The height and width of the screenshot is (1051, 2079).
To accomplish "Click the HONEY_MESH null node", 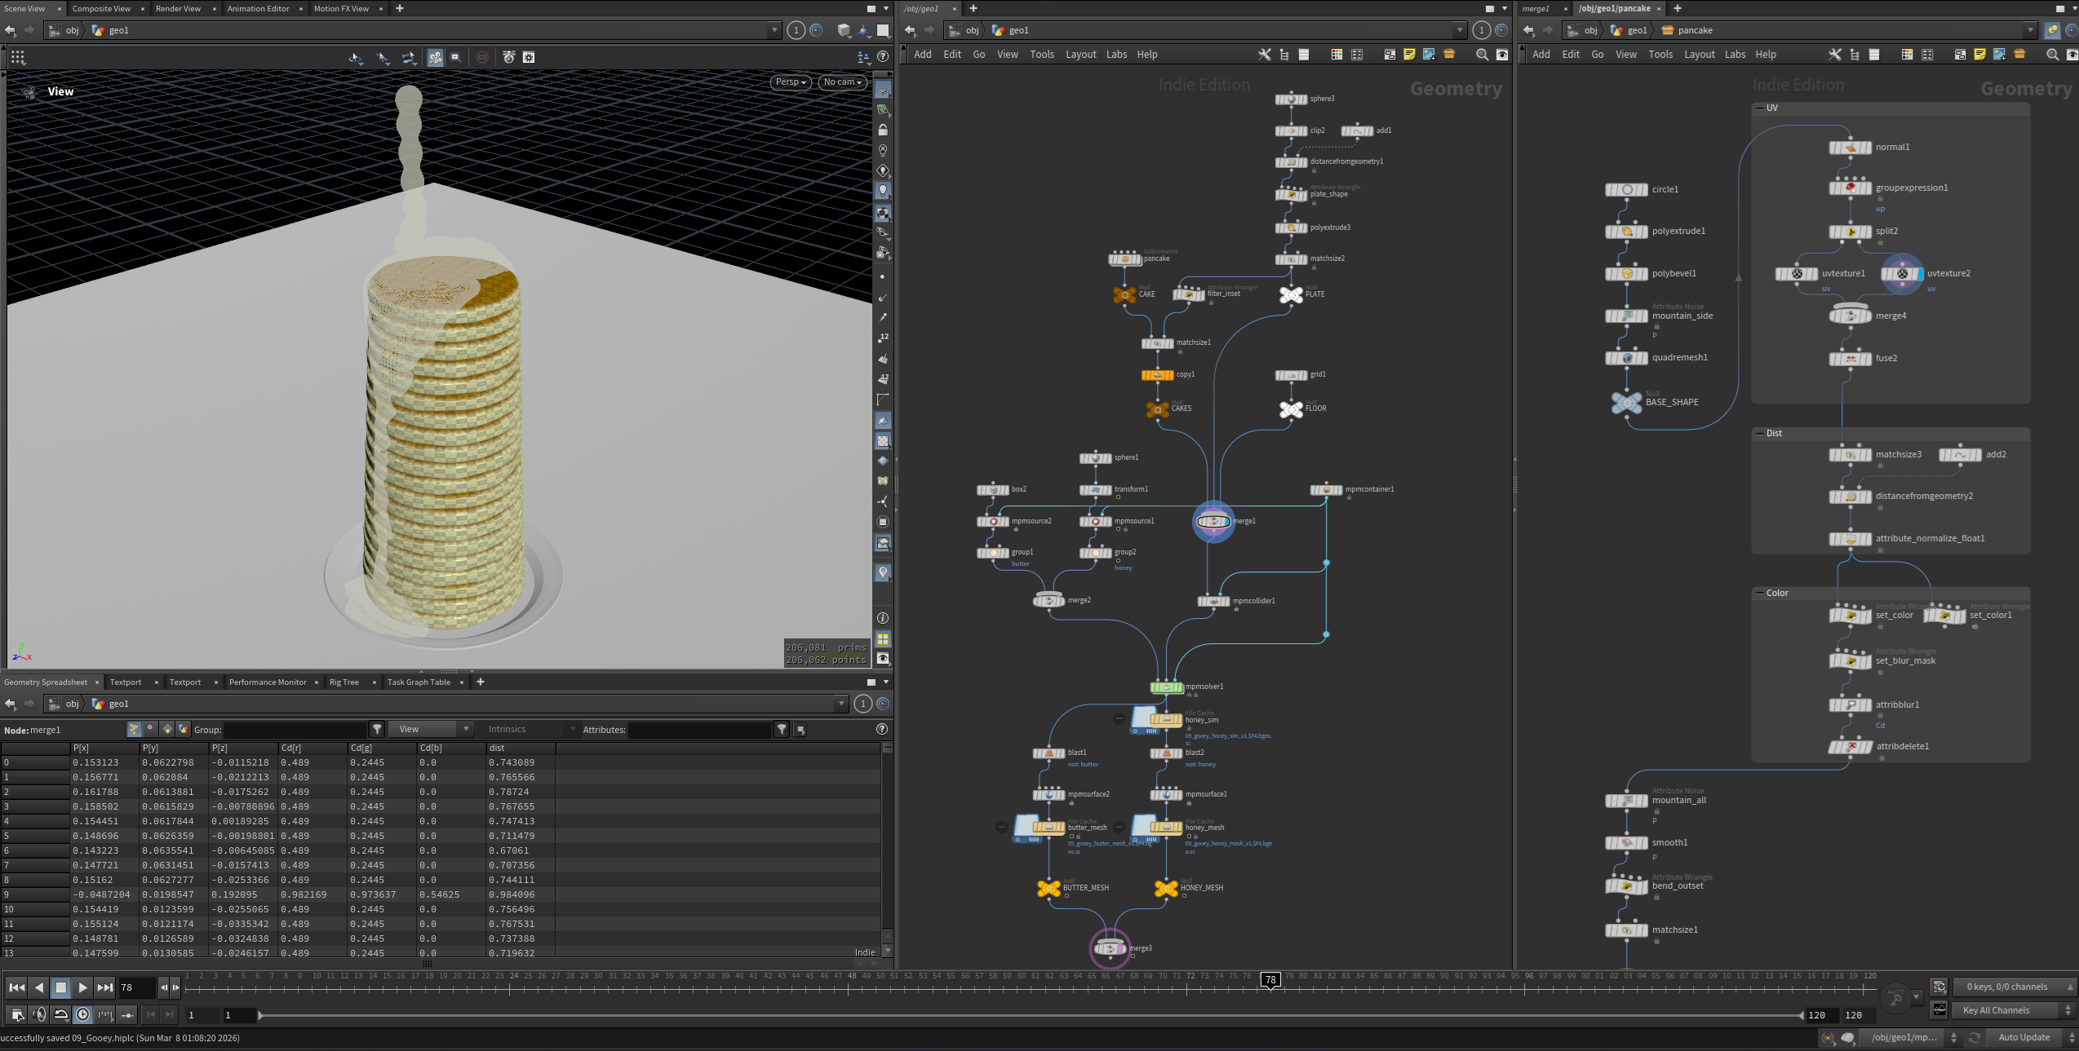I will pyautogui.click(x=1165, y=888).
